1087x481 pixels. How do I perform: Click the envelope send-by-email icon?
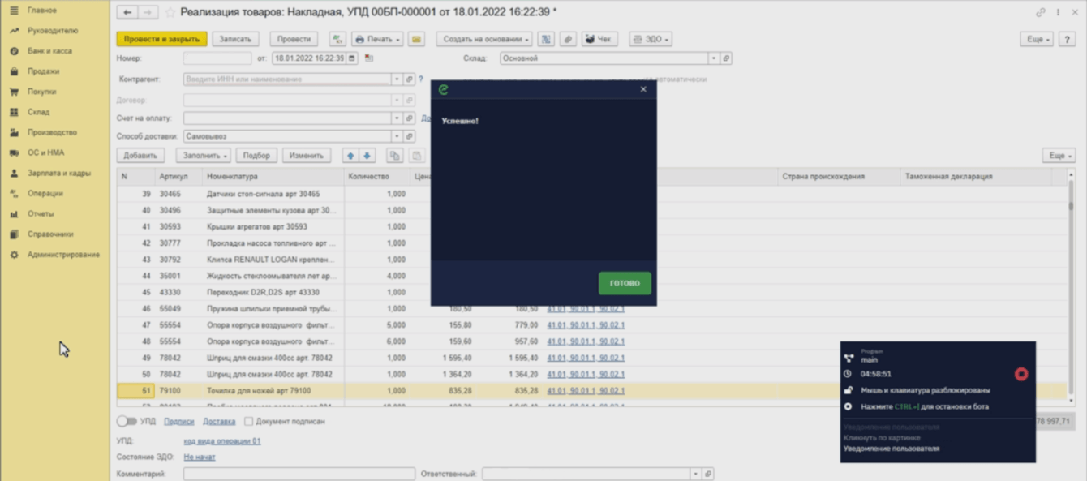pos(416,39)
